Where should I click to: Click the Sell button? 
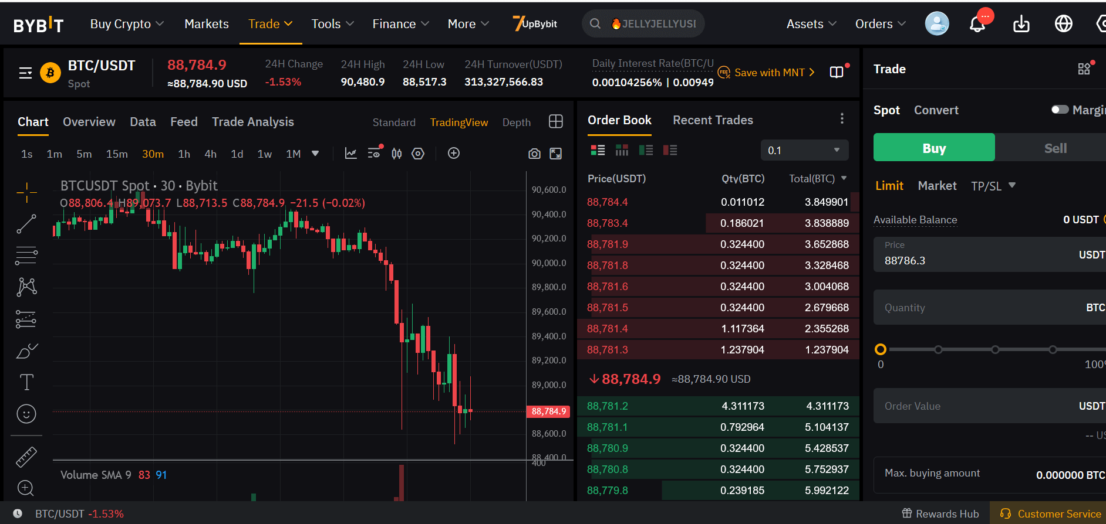click(x=1054, y=148)
